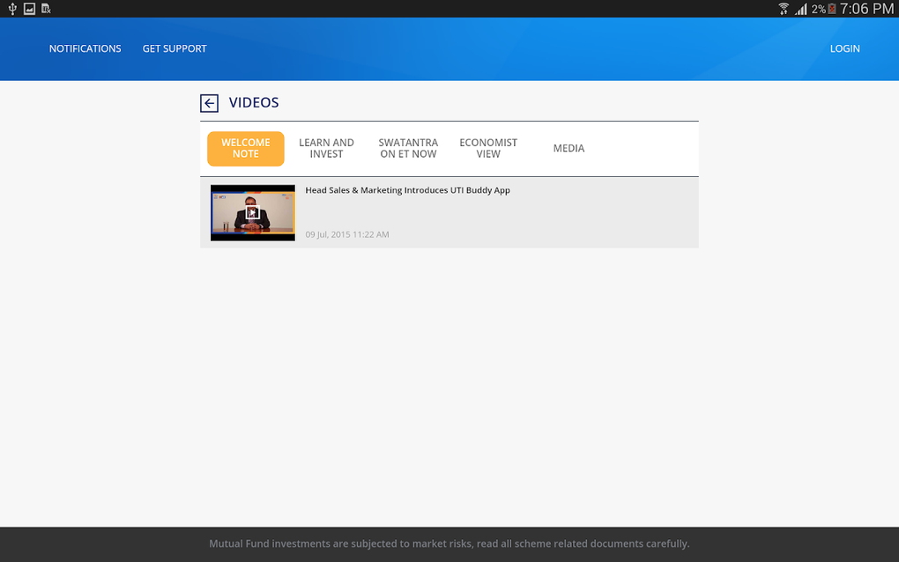Switch to the MEDIA tab
899x562 pixels.
click(568, 148)
